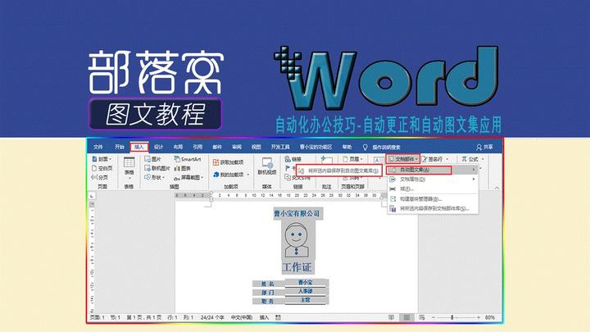
Task: Open the 签名行 signature line dropdown
Action: [x=435, y=159]
